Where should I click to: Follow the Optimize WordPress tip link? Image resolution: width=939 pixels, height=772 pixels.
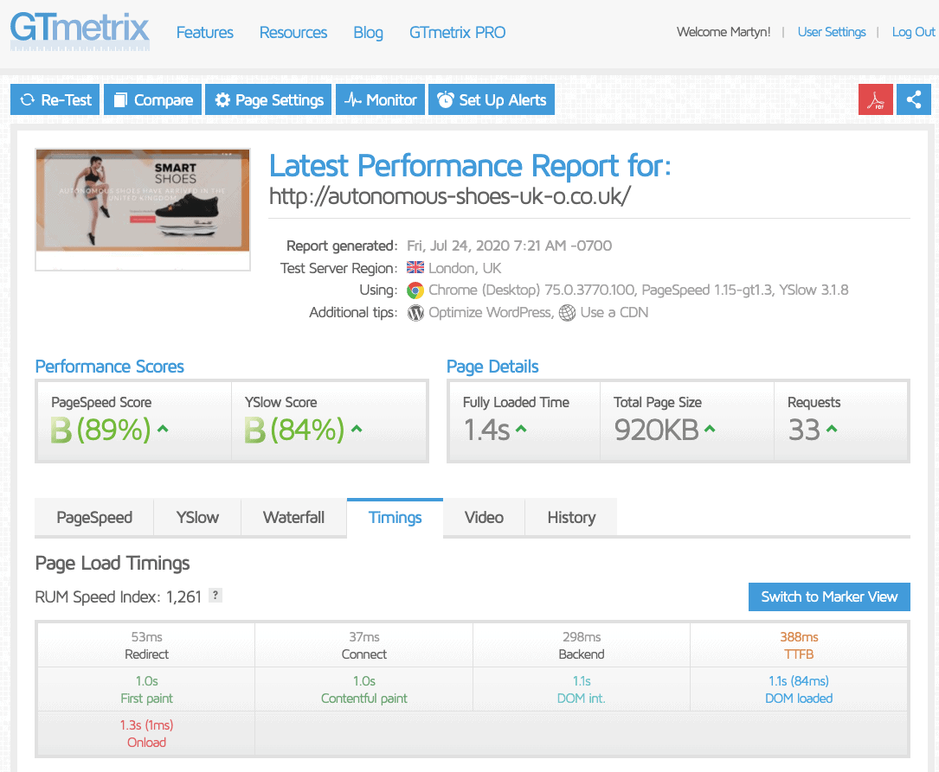pos(490,312)
